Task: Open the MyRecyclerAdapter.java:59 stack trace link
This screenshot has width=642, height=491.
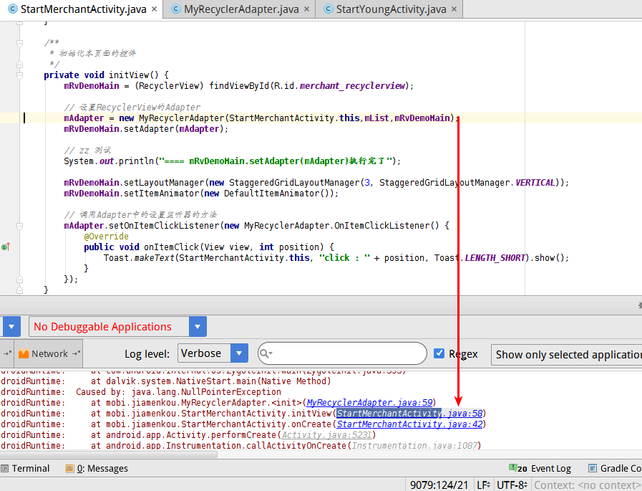Action: click(x=369, y=403)
